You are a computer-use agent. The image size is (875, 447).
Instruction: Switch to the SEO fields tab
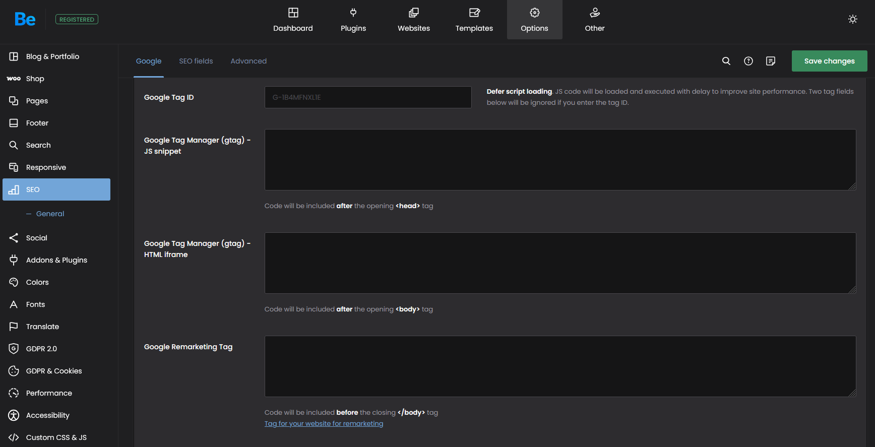(196, 61)
